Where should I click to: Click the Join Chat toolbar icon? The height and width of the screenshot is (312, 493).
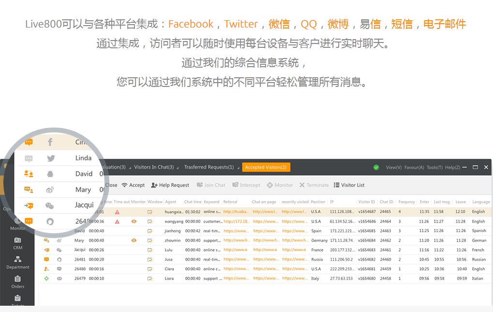212,185
